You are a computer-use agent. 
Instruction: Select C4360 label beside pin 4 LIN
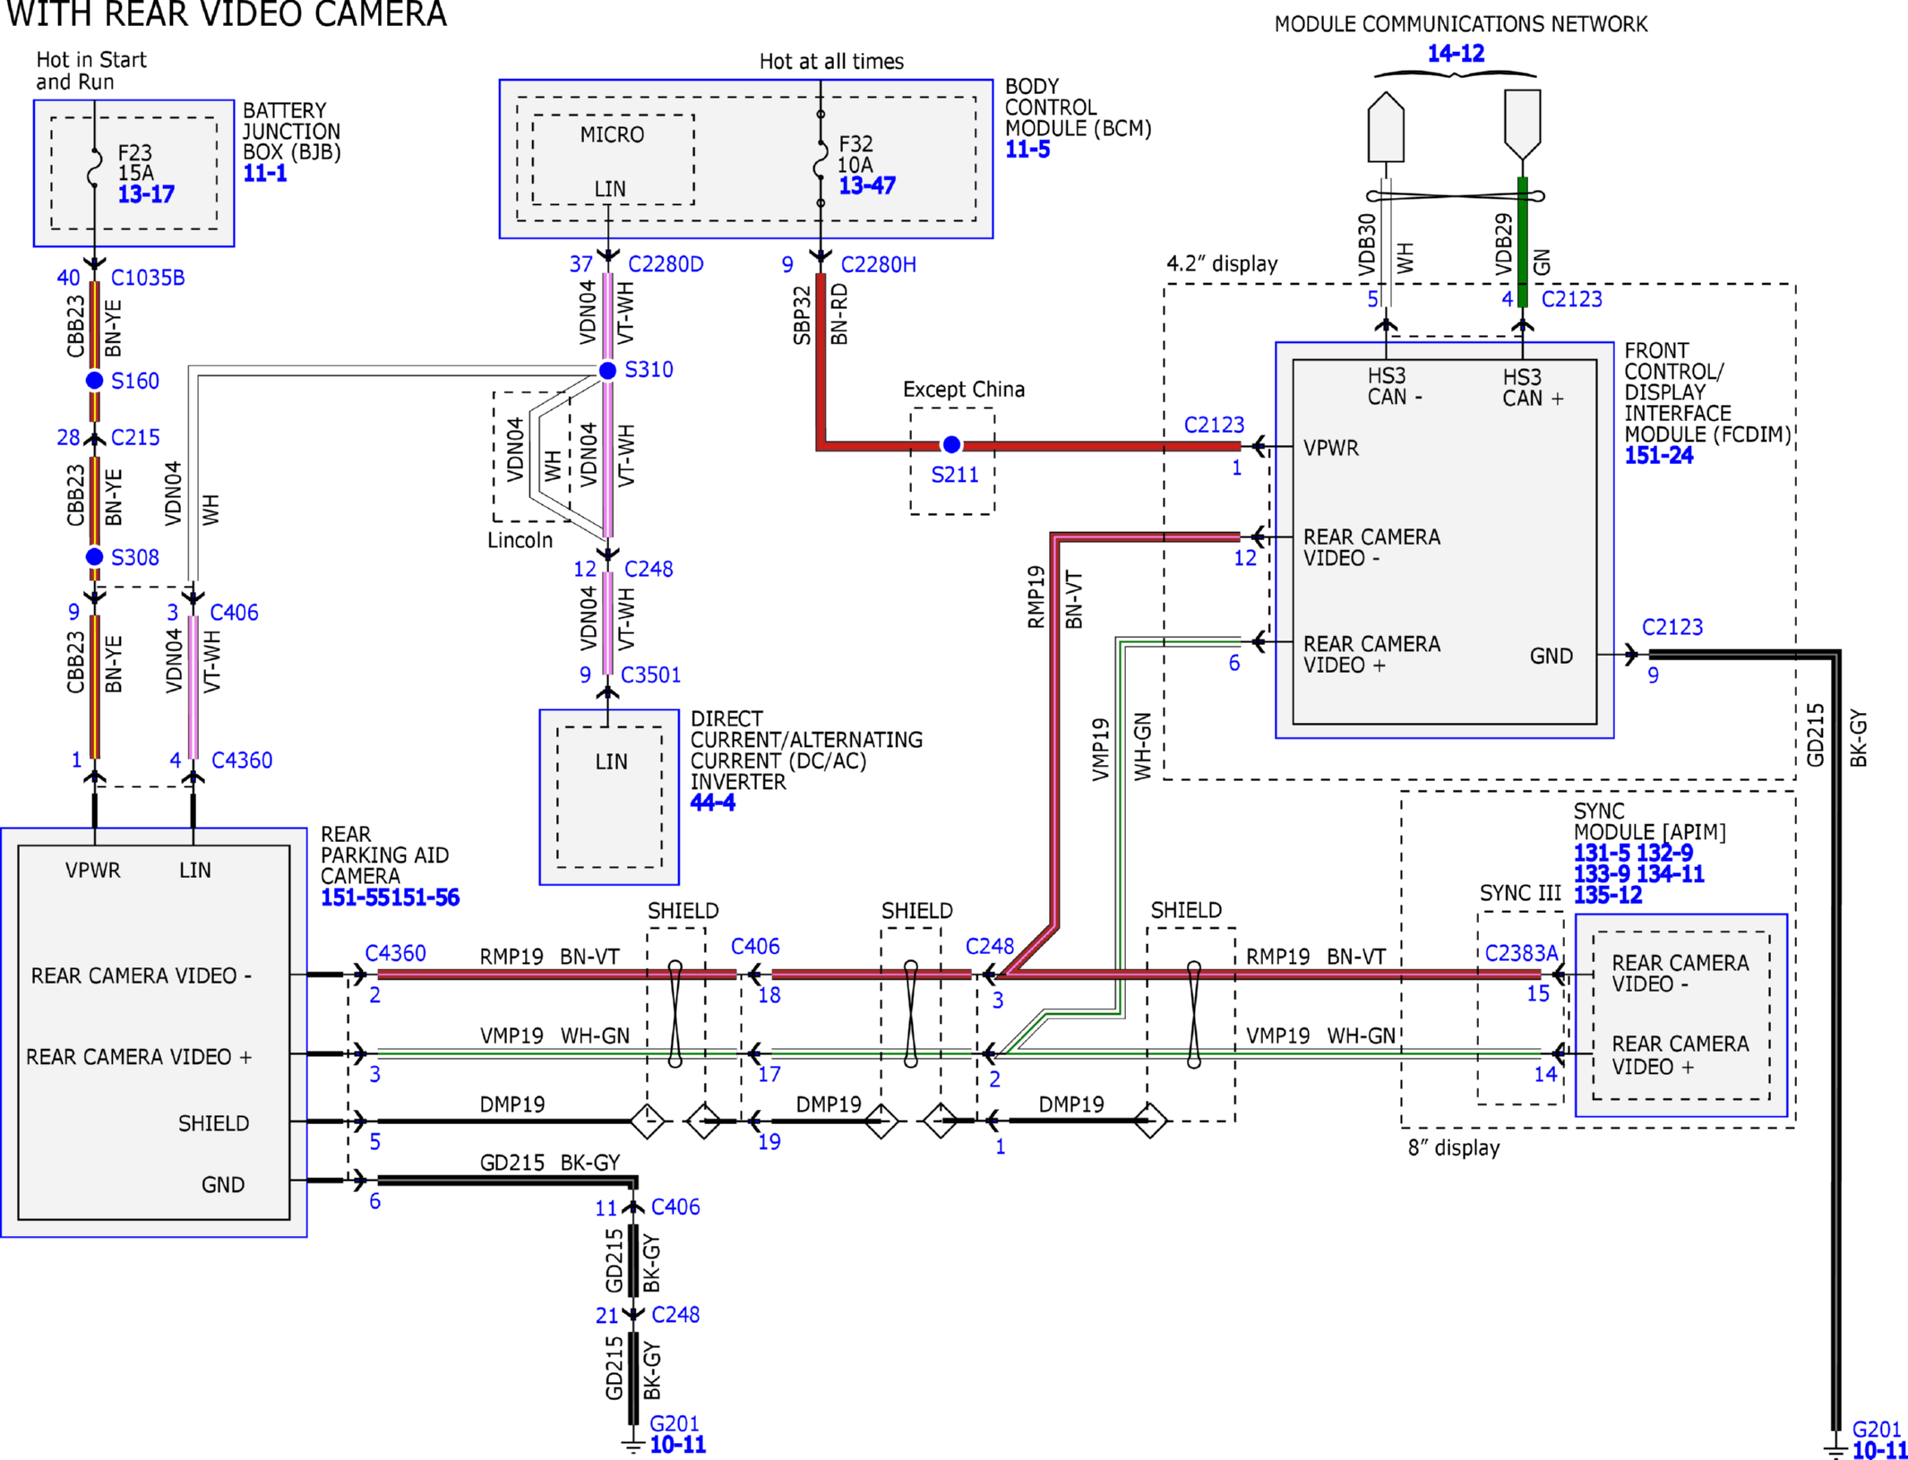[242, 760]
